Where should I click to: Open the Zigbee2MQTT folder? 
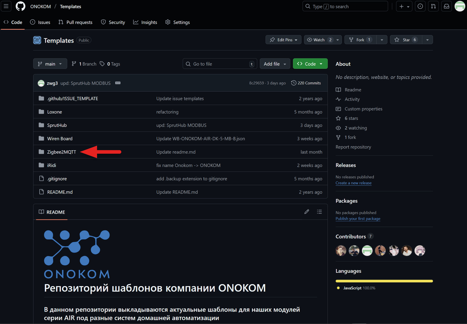click(x=61, y=152)
